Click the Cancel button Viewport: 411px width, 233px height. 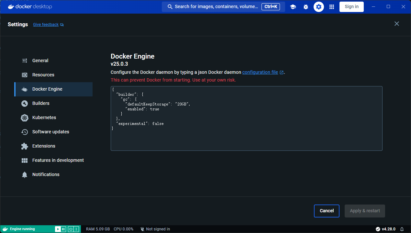tap(327, 211)
